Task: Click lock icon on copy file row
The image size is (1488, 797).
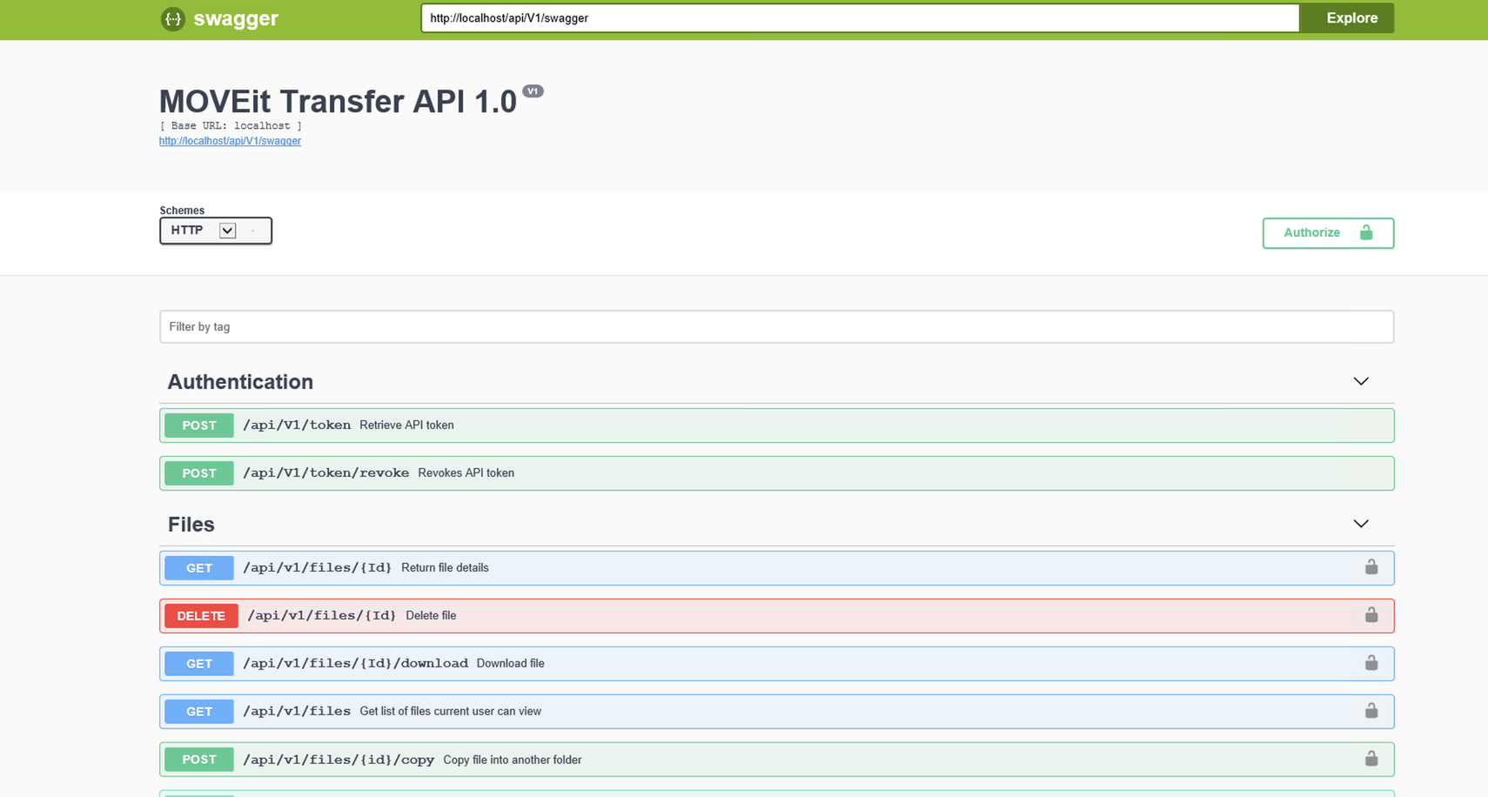Action: (1371, 759)
